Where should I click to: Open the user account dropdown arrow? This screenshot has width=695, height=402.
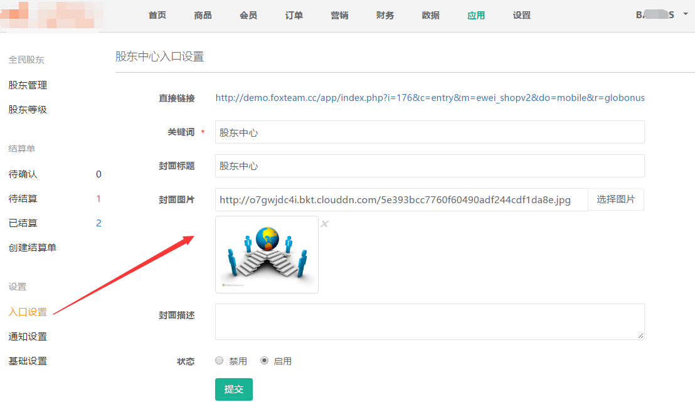[686, 14]
